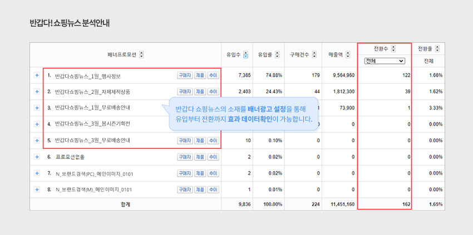Click the 합계 totals row label
This screenshot has width=473, height=235.
[x=126, y=204]
